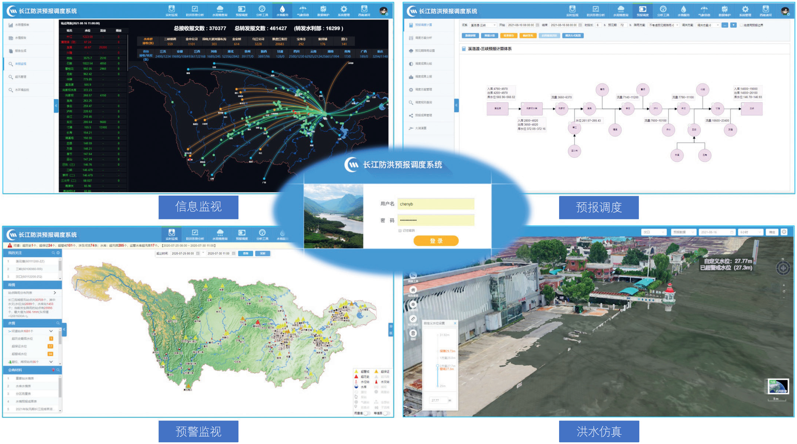The height and width of the screenshot is (444, 797).
Task: Expand 潮位、闸坝站共56个 chevron
Action: click(51, 361)
